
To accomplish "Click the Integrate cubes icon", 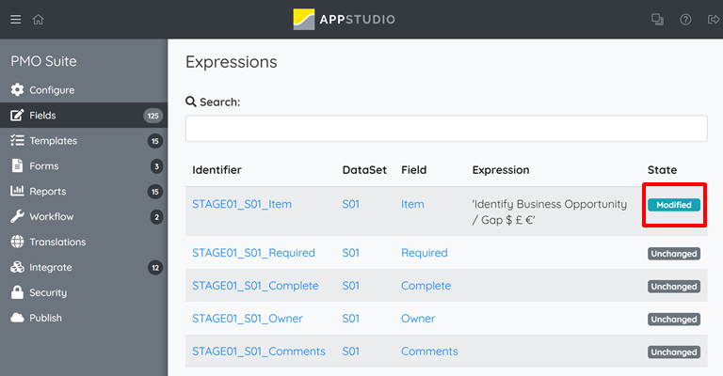I will [x=18, y=267].
